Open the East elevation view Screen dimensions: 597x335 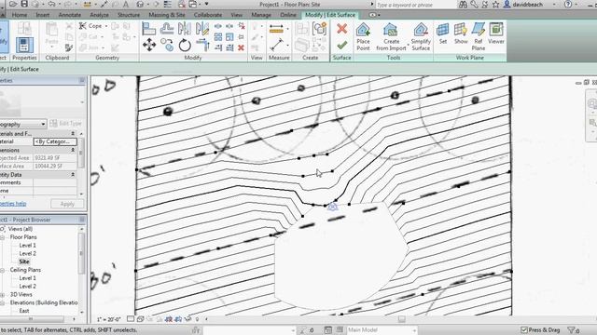tap(24, 311)
